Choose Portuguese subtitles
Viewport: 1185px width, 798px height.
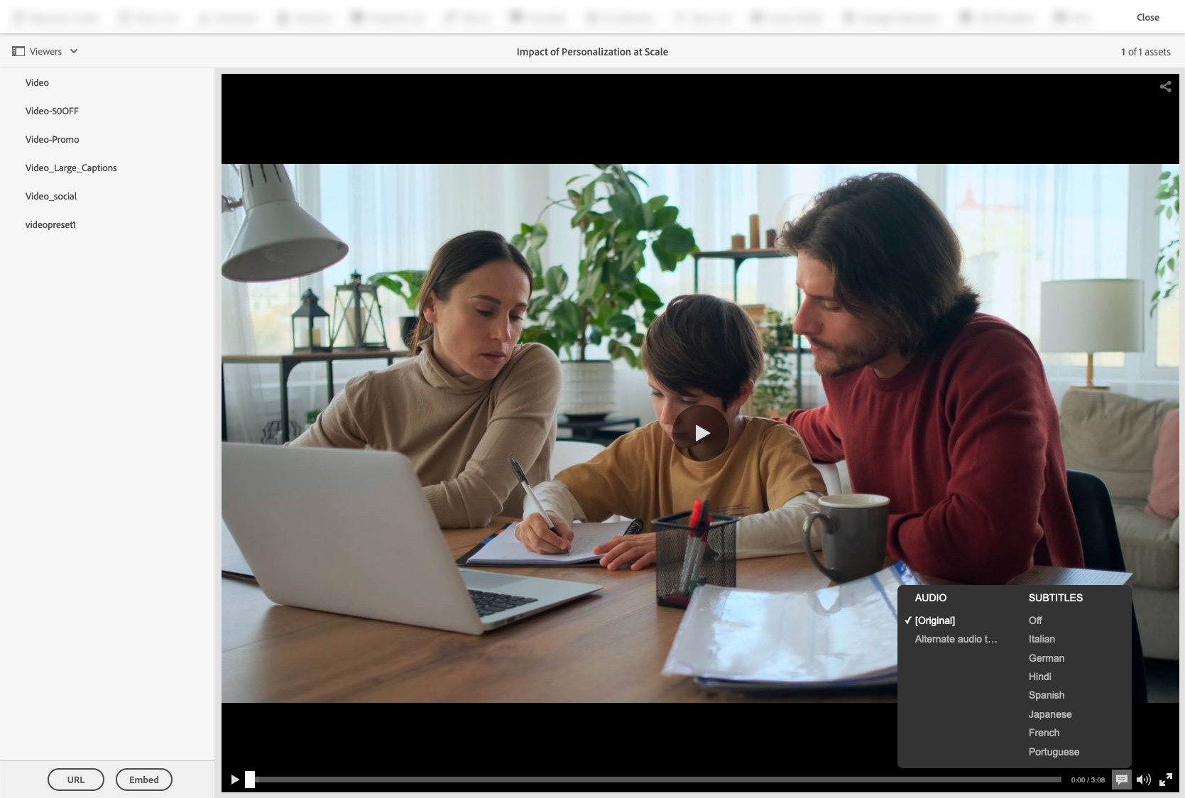tap(1054, 752)
